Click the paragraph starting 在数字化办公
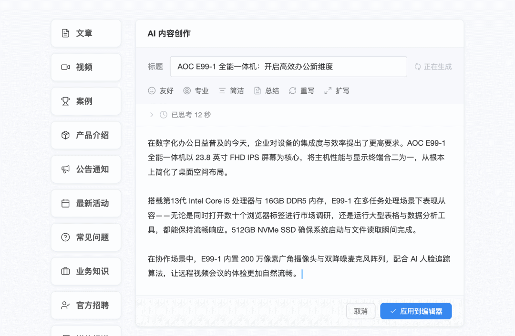 [297, 158]
